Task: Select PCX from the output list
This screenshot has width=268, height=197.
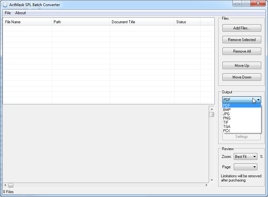Action: click(242, 131)
